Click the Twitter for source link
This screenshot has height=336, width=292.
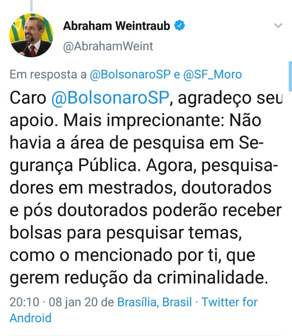(x=229, y=302)
